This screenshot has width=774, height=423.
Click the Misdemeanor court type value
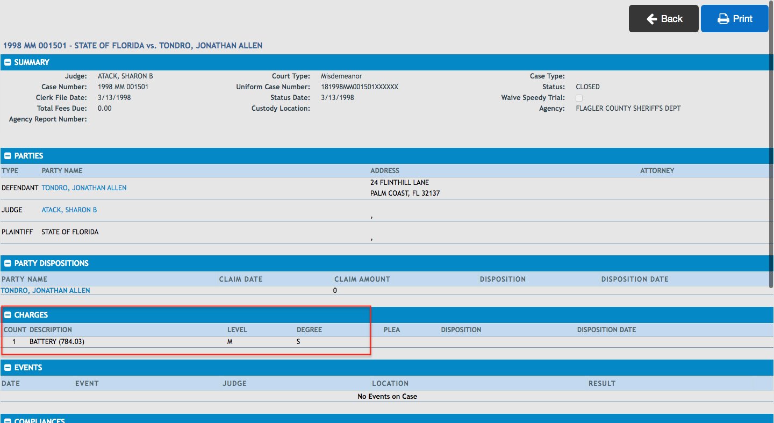click(341, 76)
